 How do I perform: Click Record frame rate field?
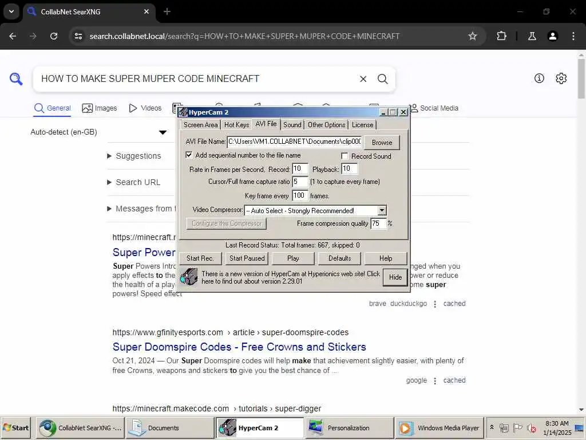click(300, 169)
